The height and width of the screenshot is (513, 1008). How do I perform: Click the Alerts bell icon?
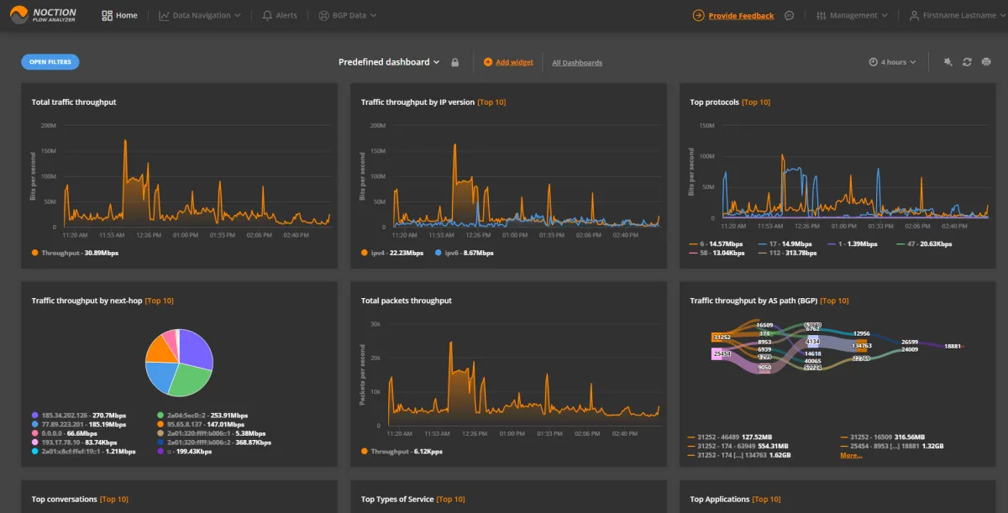click(x=267, y=15)
